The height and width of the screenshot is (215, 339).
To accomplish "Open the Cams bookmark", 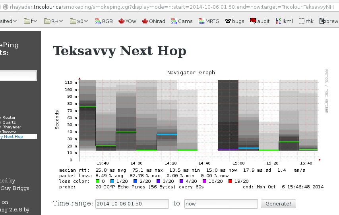I will 182,21.
